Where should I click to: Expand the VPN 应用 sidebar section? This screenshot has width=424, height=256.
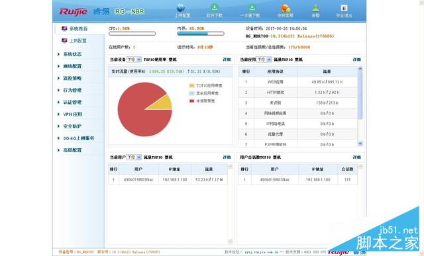point(73,114)
